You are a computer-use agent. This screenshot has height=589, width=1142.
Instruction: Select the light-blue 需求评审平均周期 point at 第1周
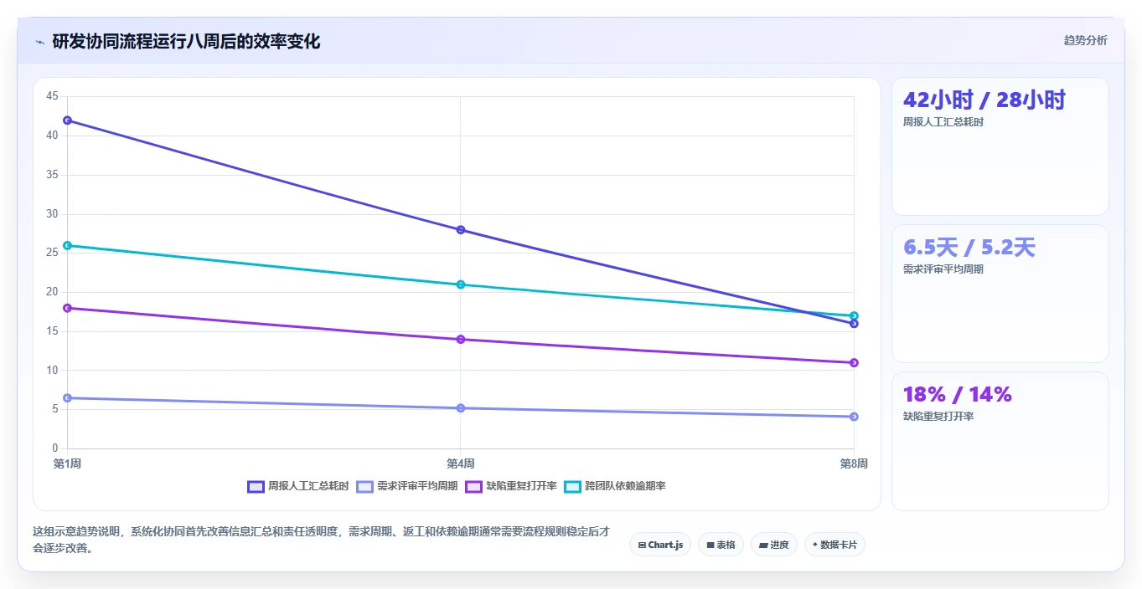pos(67,398)
